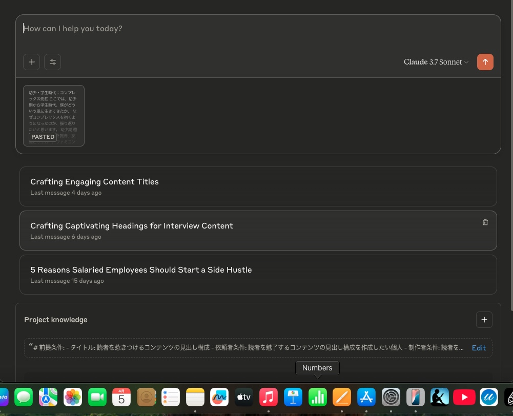Open the Freeform app in dock
513x416 pixels.
[219, 397]
